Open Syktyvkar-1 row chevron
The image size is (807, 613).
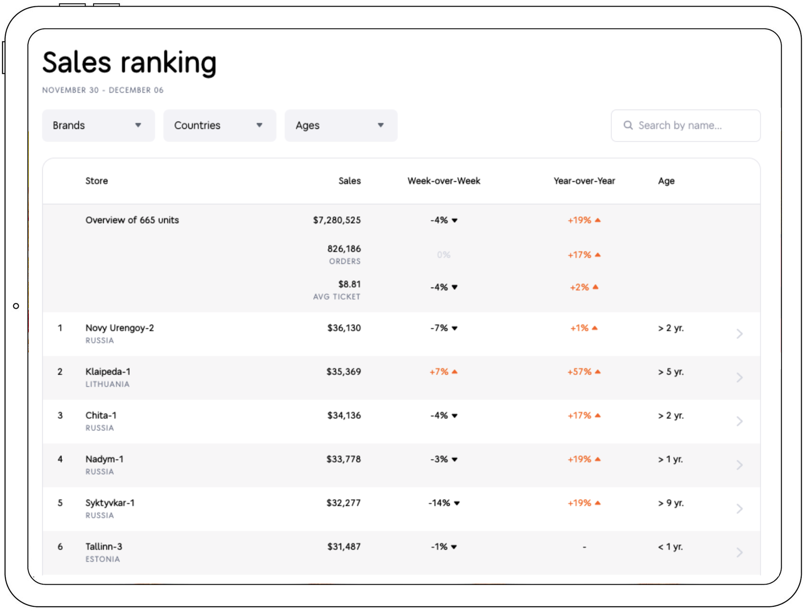pos(740,509)
